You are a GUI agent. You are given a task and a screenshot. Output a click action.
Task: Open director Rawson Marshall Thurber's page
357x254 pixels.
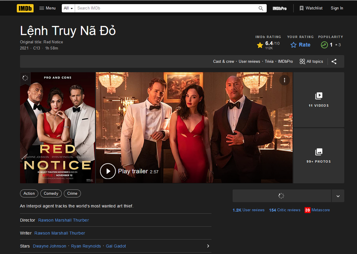64,220
